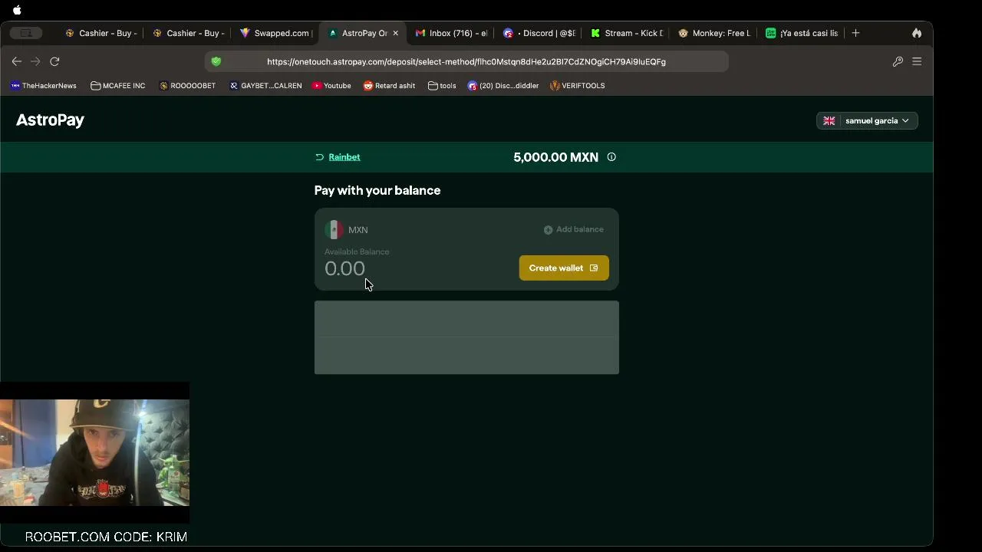Switch to first Cashier - Buy tab
This screenshot has height=552, width=982.
click(101, 33)
